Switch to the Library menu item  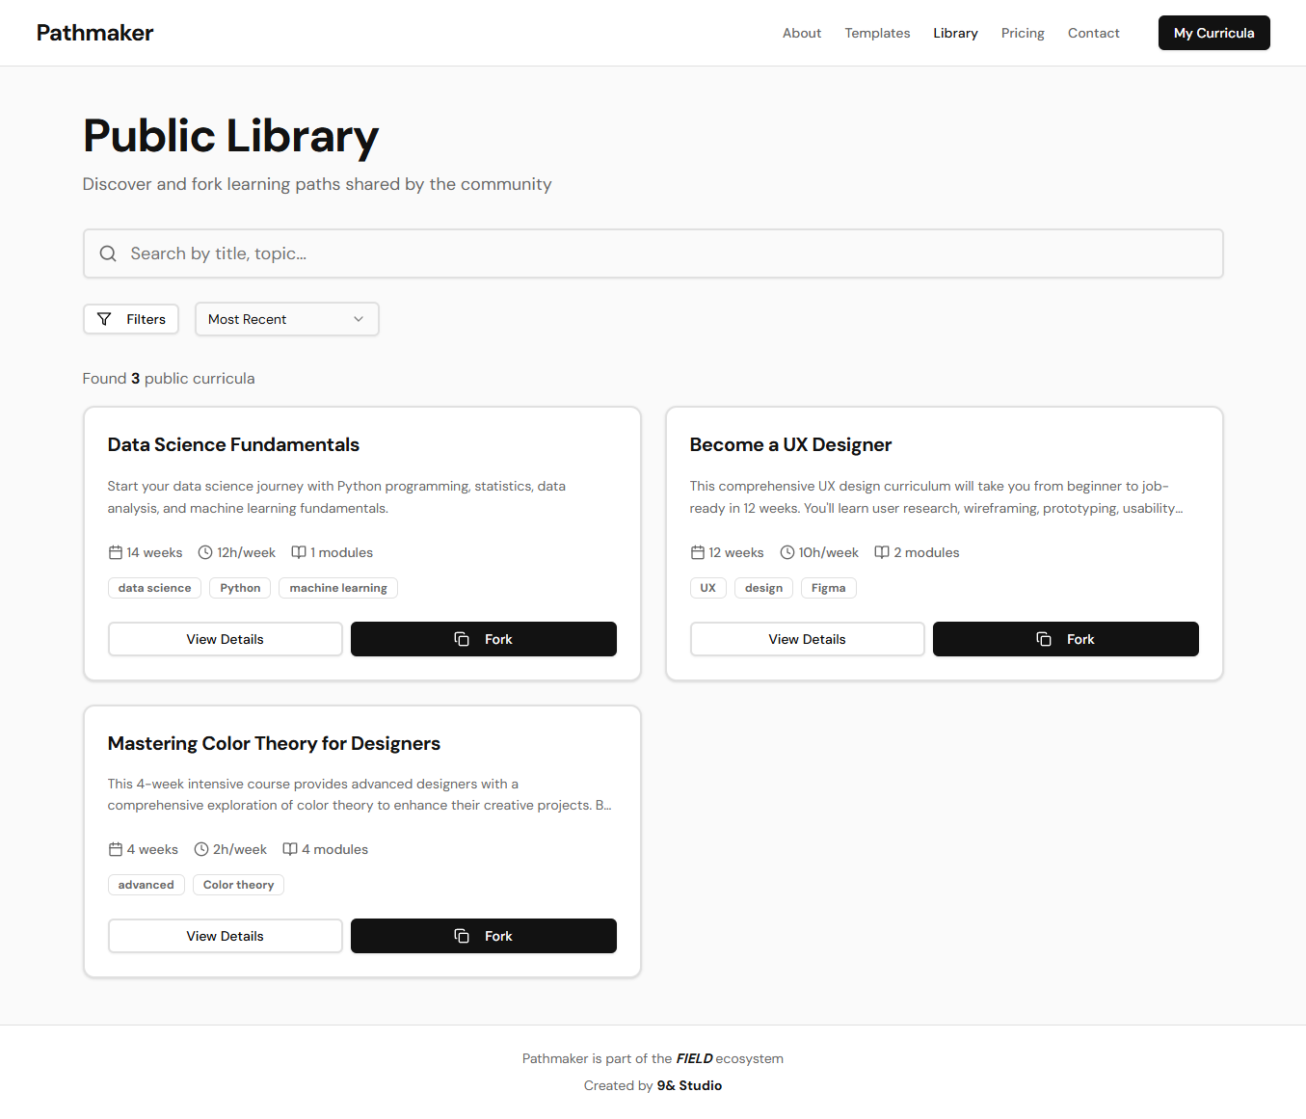955,33
